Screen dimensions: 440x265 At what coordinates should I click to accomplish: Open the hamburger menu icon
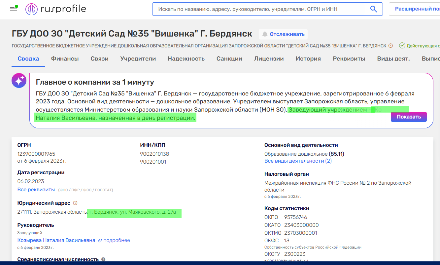click(14, 9)
